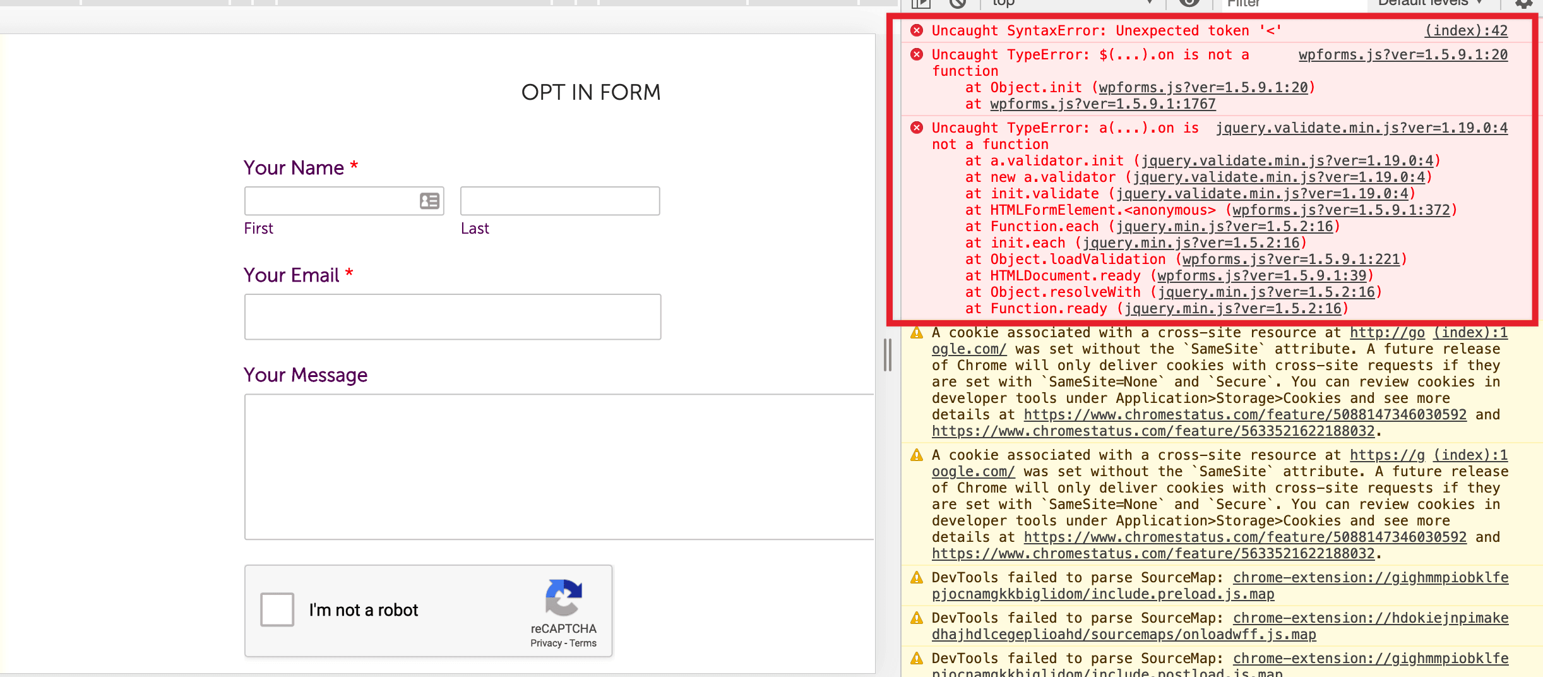Open the include.preload.js.map extension link
This screenshot has width=1543, height=677.
[x=1220, y=585]
